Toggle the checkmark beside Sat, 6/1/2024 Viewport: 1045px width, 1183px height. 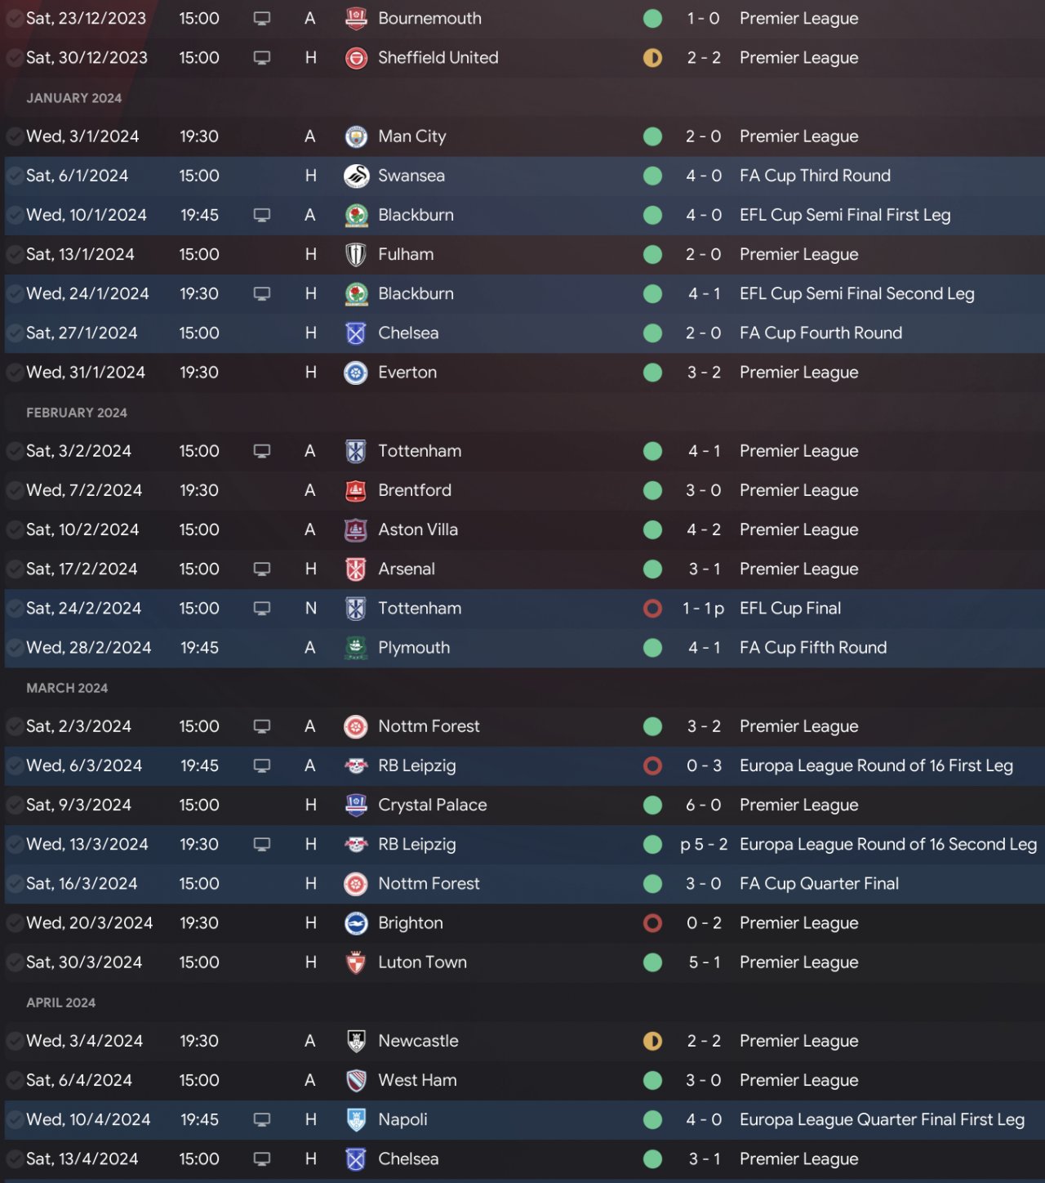15,176
